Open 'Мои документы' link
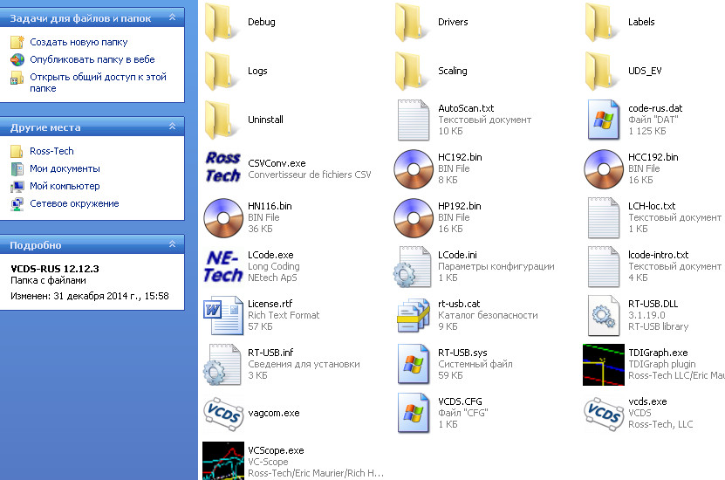The image size is (725, 480). pyautogui.click(x=65, y=168)
